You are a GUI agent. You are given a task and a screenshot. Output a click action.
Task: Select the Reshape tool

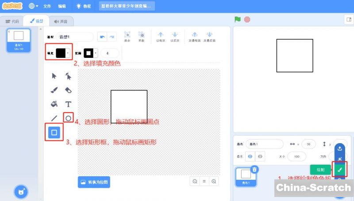click(x=68, y=76)
